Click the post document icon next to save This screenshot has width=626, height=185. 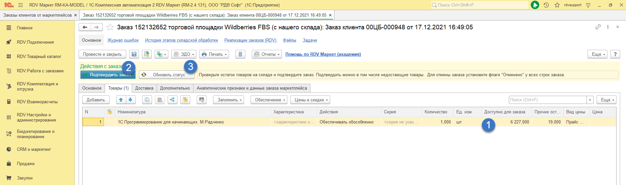point(147,54)
